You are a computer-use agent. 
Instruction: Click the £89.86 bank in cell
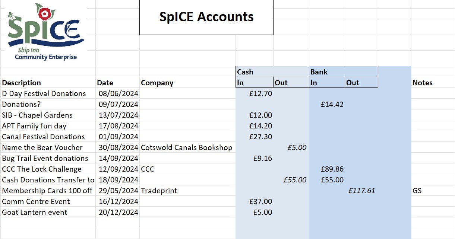pos(332,169)
